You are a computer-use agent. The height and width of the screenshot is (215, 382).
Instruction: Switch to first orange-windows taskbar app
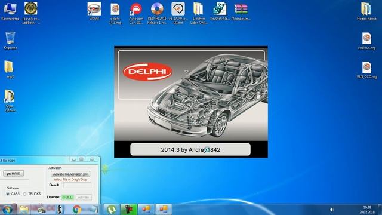[146, 210]
